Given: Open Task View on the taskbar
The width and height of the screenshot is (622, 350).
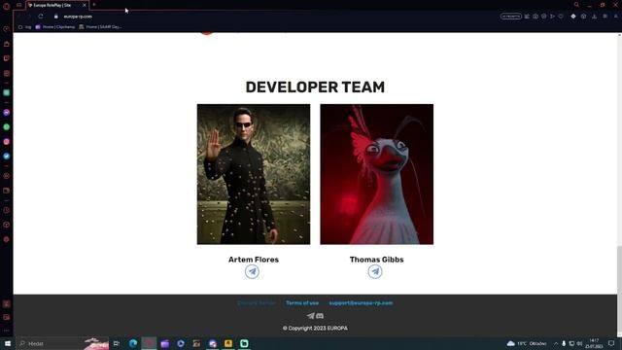Looking at the screenshot, I should pyautogui.click(x=117, y=343).
